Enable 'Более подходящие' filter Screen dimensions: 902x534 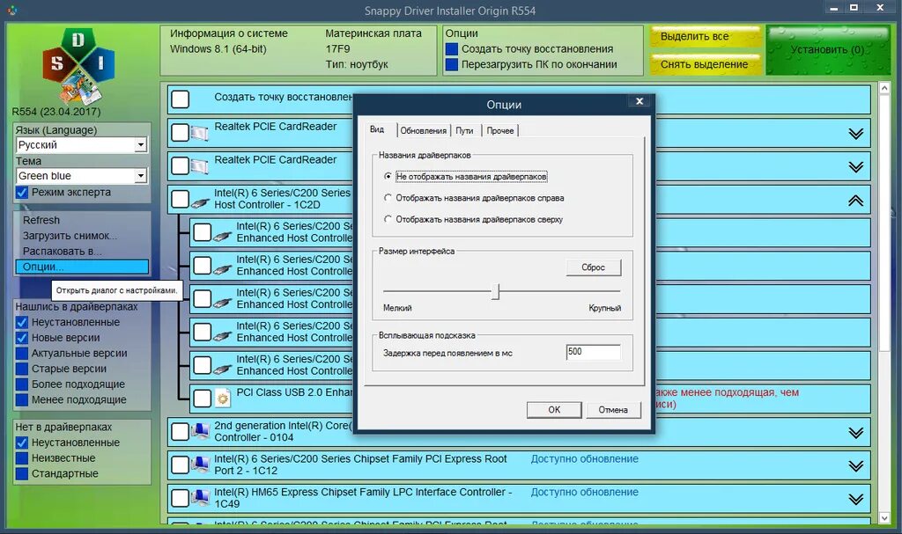tap(22, 384)
